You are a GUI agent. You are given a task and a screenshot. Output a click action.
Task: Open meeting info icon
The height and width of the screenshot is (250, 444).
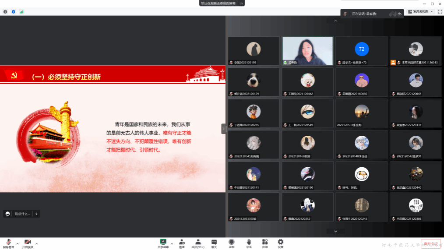pyautogui.click(x=5, y=12)
